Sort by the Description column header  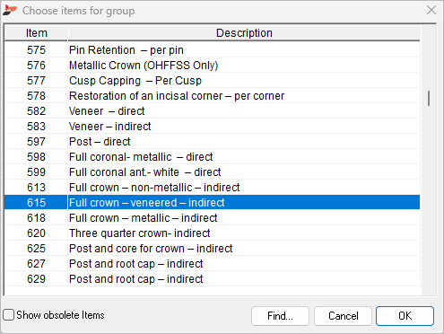point(244,33)
